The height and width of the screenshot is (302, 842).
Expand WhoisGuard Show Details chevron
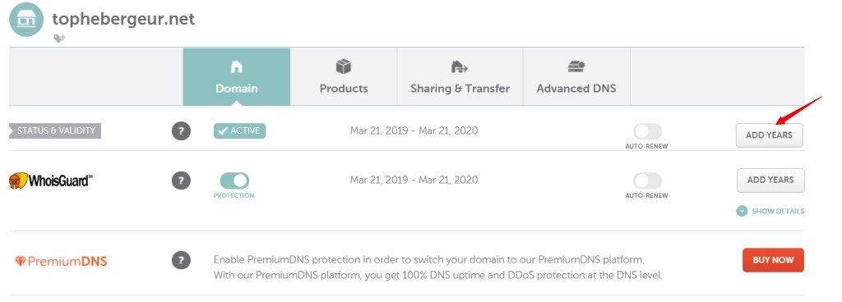pyautogui.click(x=742, y=211)
